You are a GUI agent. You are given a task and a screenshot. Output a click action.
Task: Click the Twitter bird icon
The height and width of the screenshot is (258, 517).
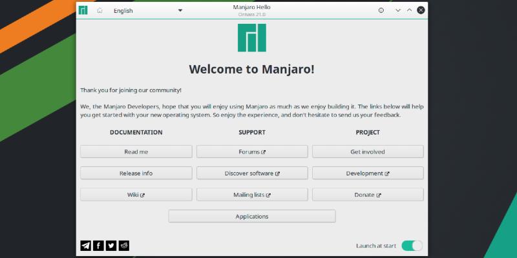(x=111, y=245)
